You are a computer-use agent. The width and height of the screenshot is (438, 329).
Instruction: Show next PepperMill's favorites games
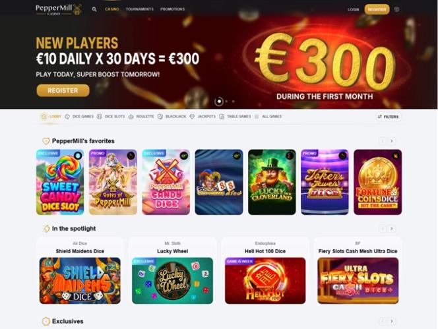tap(392, 141)
